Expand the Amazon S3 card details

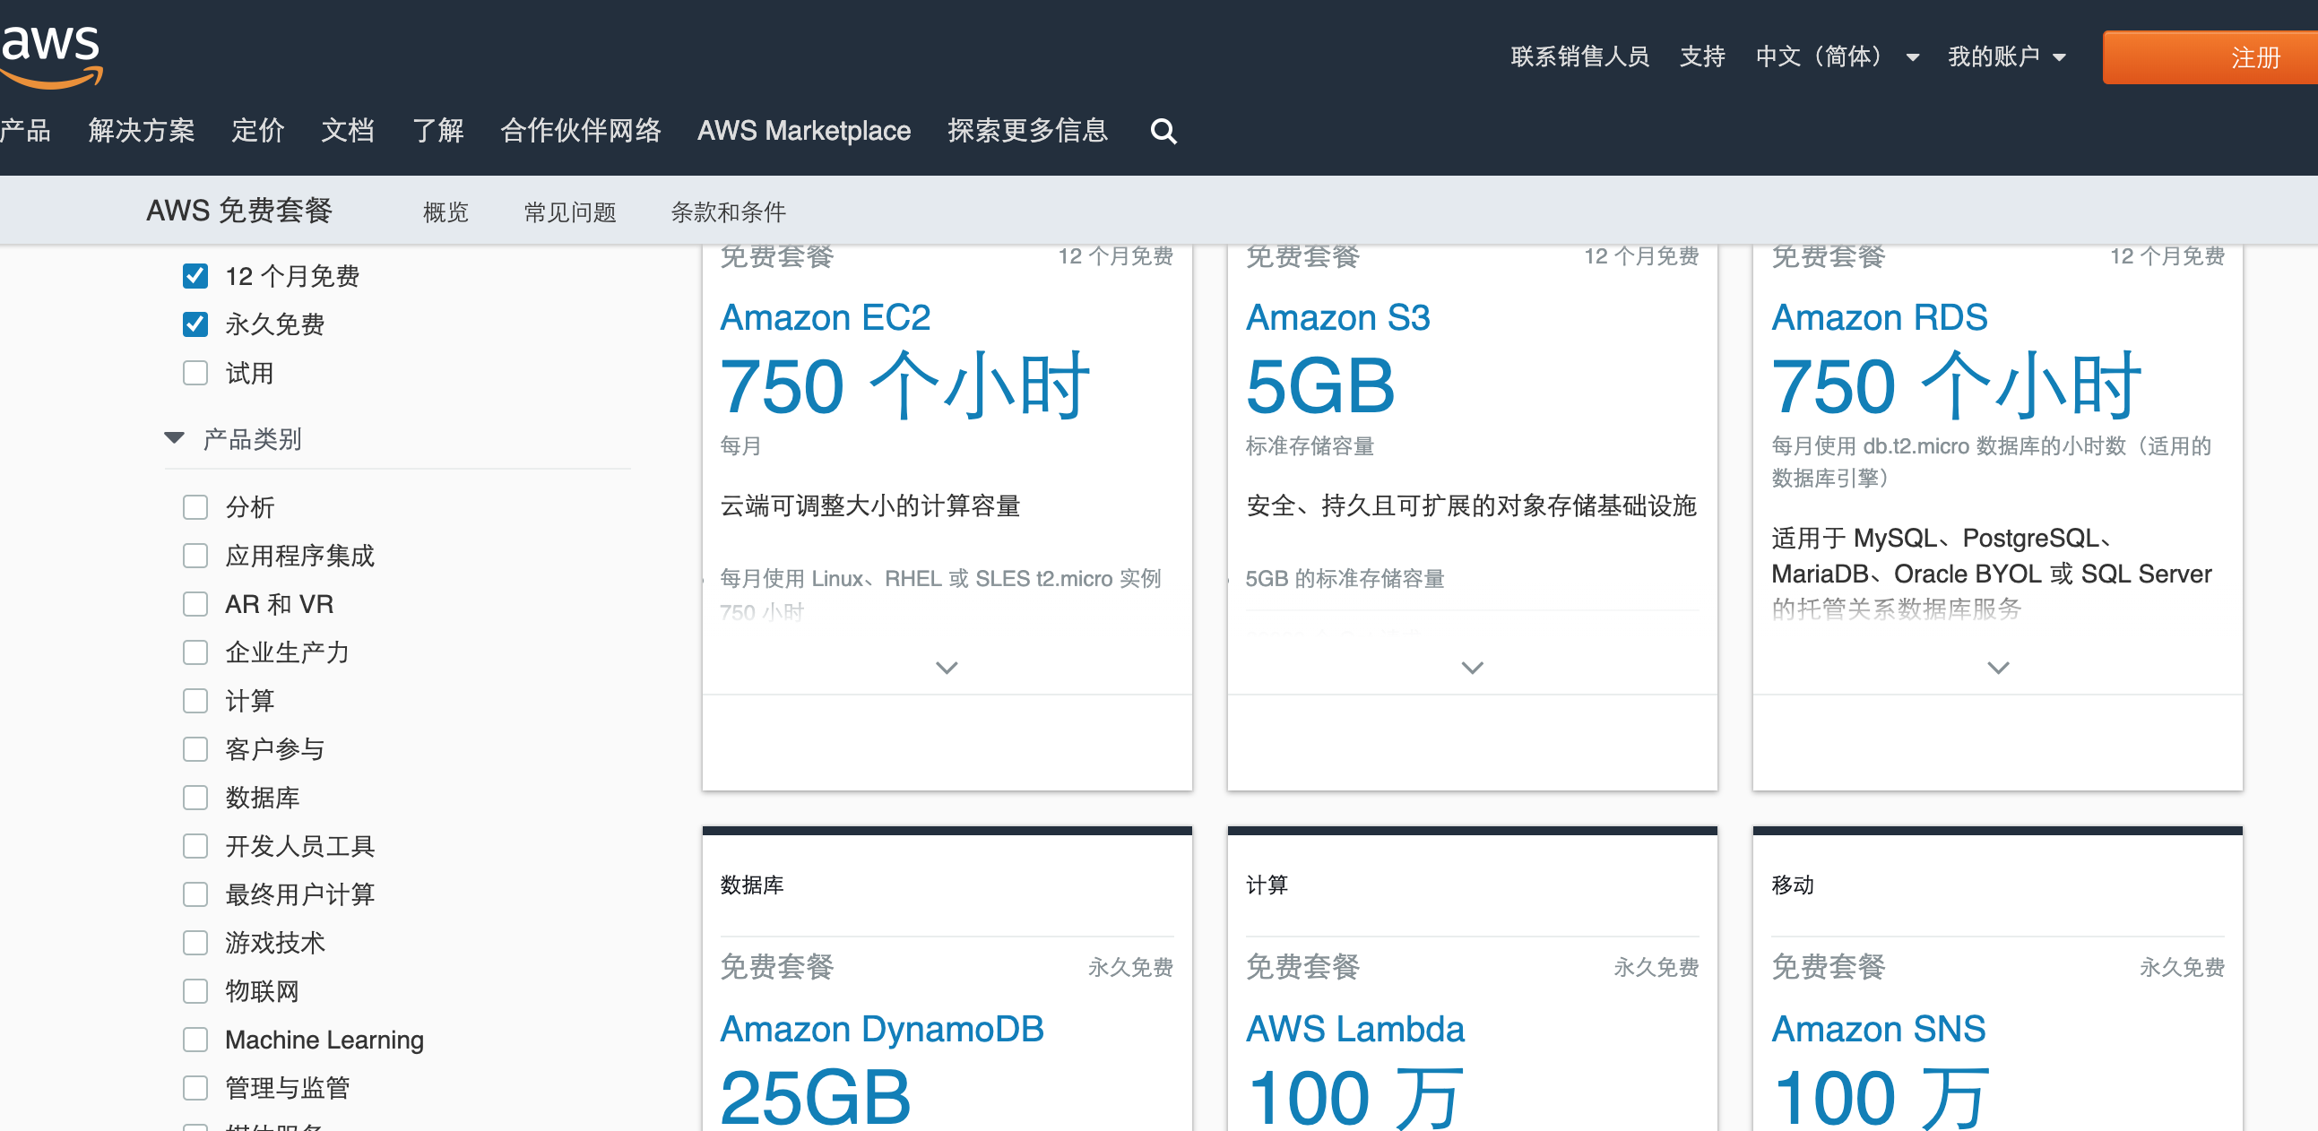1471,668
